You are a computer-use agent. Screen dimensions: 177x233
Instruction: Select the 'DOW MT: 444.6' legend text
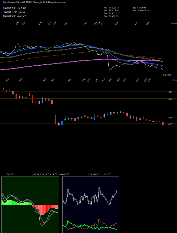pos(15,12)
